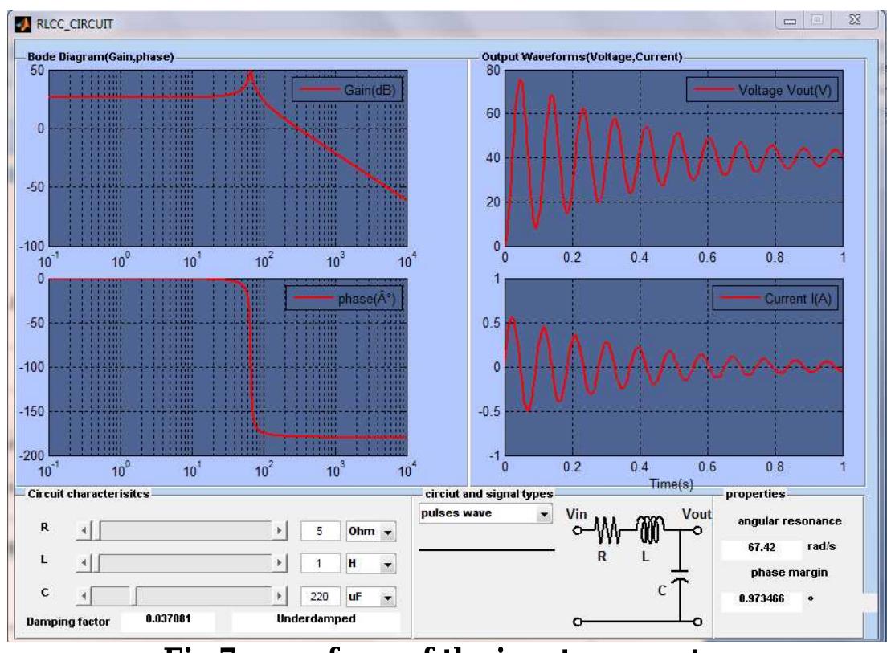Image resolution: width=891 pixels, height=653 pixels.
Task: Click the 'Damping factor' label
Action: (x=67, y=622)
